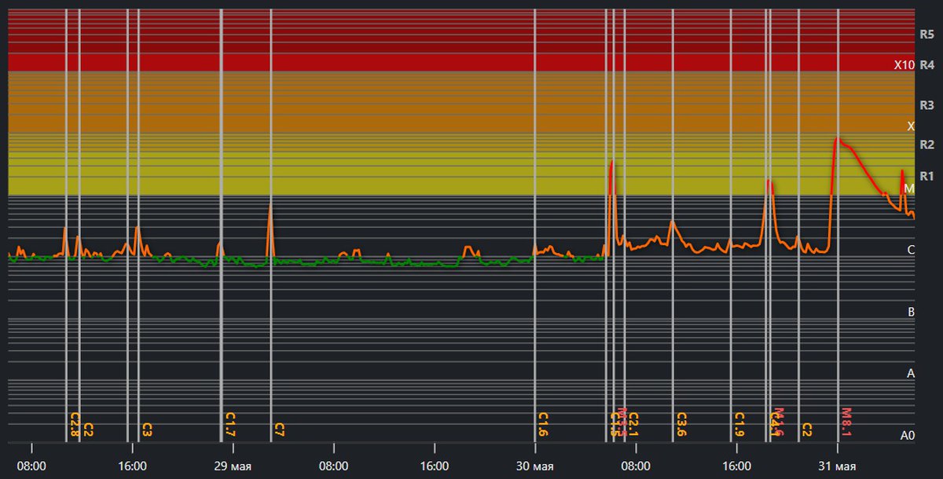This screenshot has height=479, width=943.
Task: Select the C1.9 flare label
Action: click(x=739, y=424)
